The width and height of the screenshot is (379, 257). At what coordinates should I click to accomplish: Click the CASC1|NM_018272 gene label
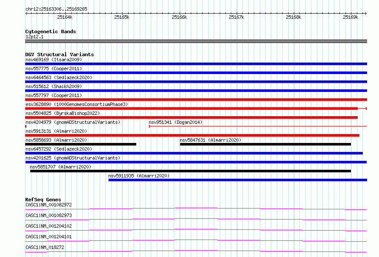pyautogui.click(x=45, y=247)
